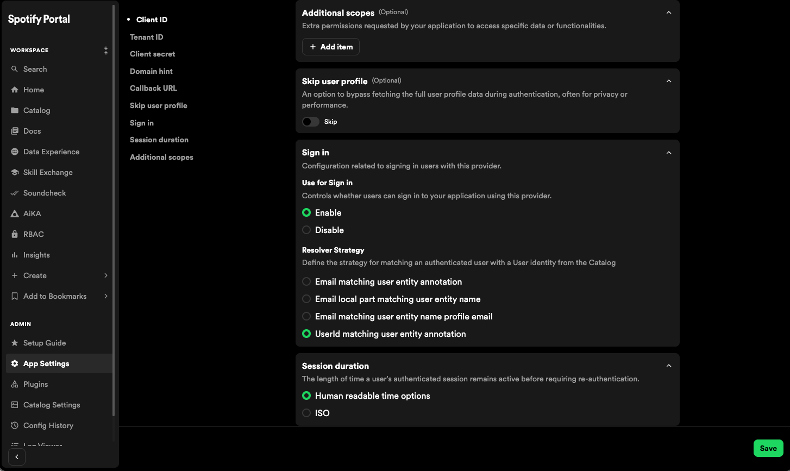Click the Catalog folder icon
Screen dimensions: 790x471
click(15, 110)
